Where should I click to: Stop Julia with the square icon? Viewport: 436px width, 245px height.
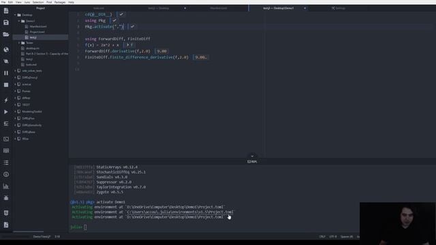coord(6,84)
